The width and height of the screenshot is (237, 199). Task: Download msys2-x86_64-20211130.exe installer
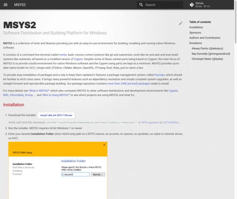56,115
